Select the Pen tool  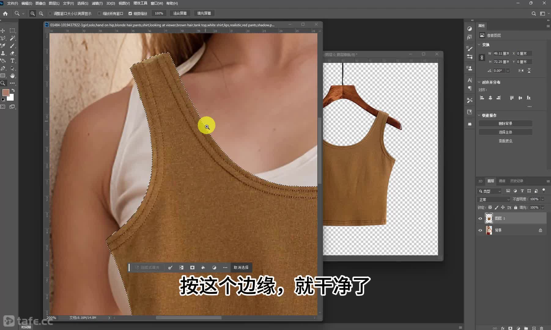3,68
